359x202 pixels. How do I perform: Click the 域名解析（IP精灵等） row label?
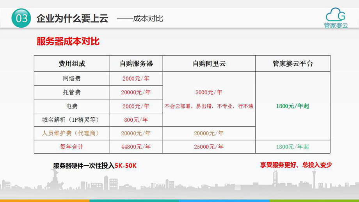click(71, 120)
